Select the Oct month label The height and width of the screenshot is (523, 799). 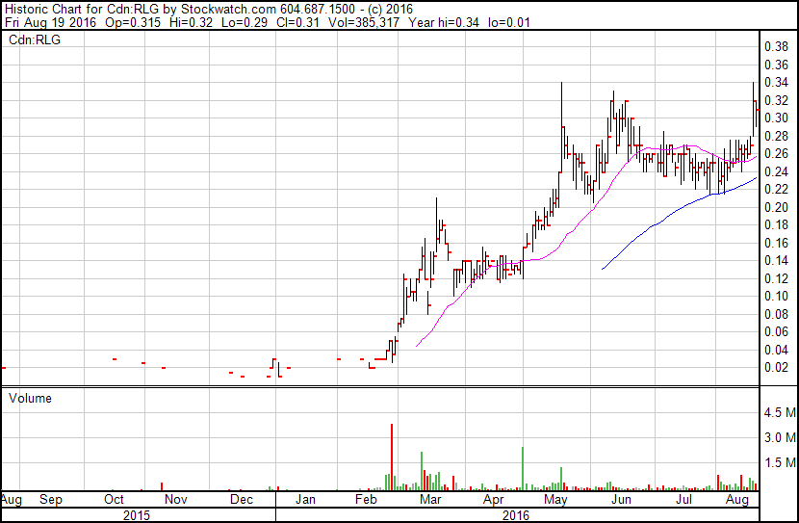114,499
